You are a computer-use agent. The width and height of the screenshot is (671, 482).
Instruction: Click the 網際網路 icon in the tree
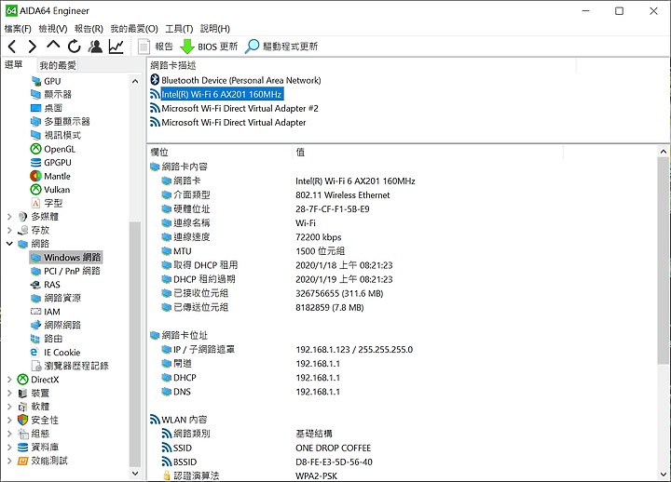pos(36,325)
